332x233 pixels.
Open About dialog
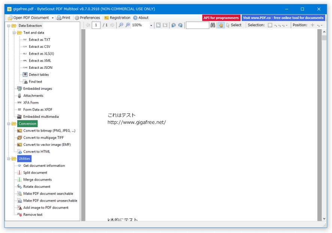click(x=141, y=18)
